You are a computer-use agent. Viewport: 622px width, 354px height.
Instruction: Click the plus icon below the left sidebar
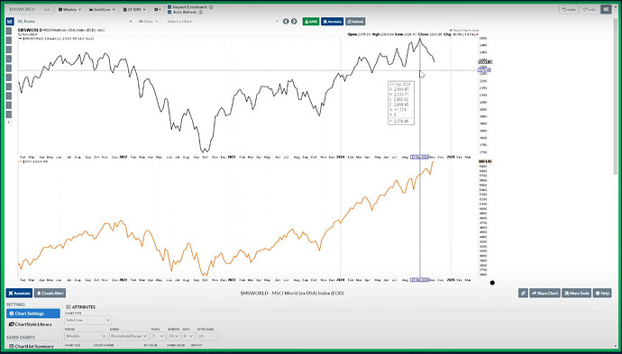coord(9,123)
